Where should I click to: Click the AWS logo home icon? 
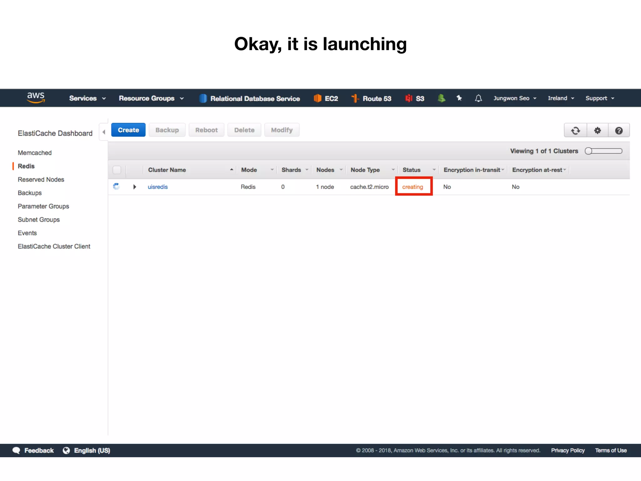click(x=36, y=98)
